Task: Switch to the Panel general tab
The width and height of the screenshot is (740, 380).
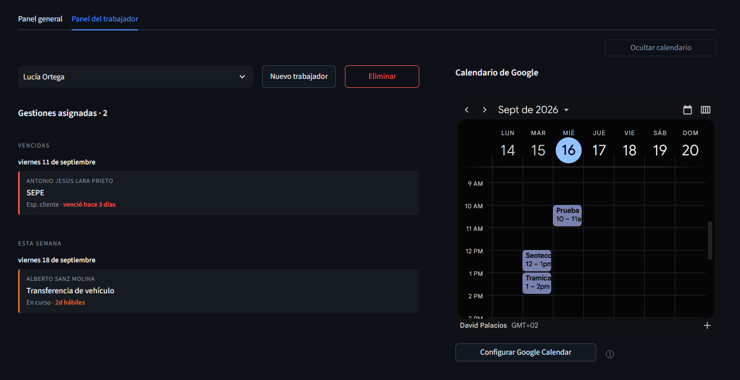Action: [40, 19]
